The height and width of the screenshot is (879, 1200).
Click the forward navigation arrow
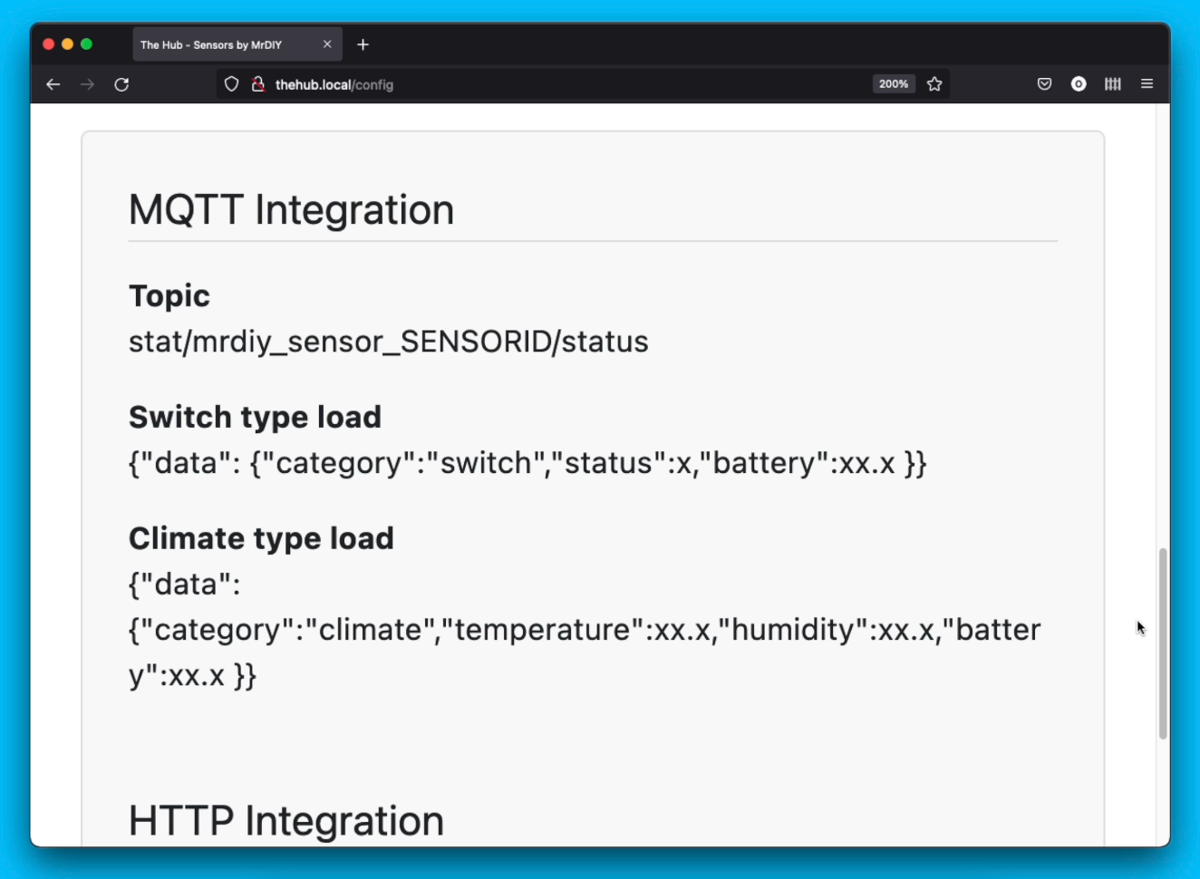[x=87, y=83]
